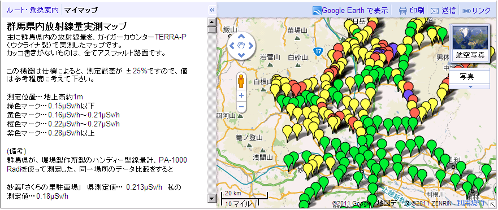
Task: Pan the map left with arrow control
Action: pyautogui.click(x=232, y=45)
